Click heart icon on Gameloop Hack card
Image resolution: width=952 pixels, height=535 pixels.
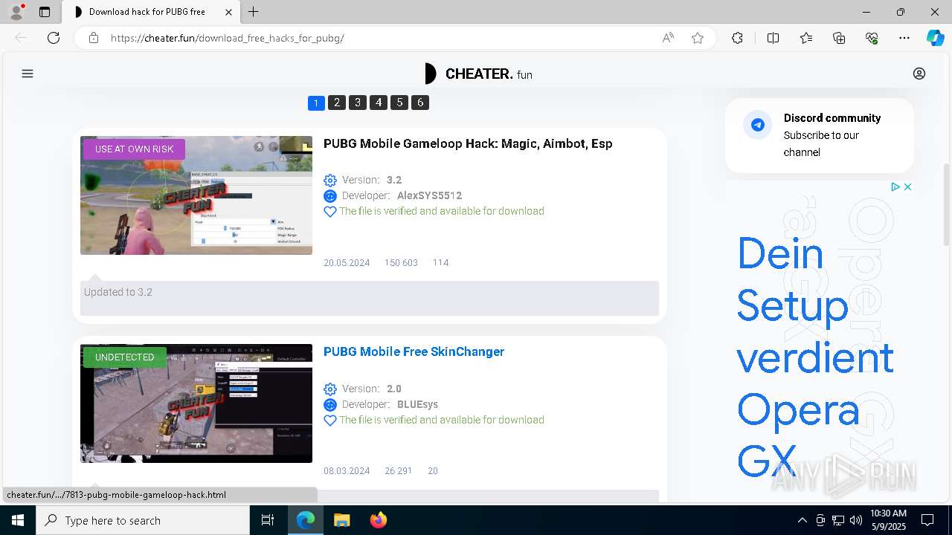pyautogui.click(x=330, y=212)
